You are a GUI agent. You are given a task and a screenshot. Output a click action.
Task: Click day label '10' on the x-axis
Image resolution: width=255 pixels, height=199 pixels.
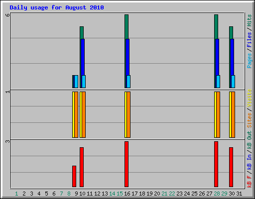coord(82,194)
